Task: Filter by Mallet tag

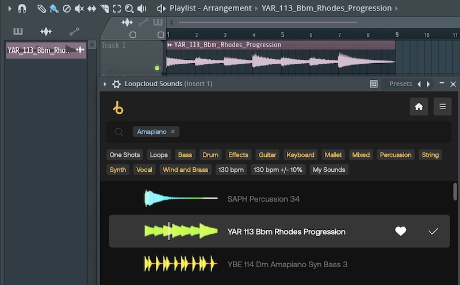Action: [333, 155]
